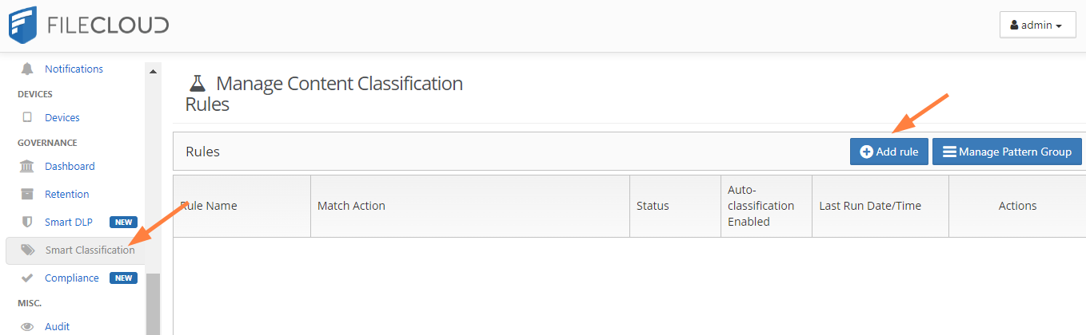Click the Smart Classification tag icon
Image resolution: width=1086 pixels, height=335 pixels.
click(x=28, y=250)
